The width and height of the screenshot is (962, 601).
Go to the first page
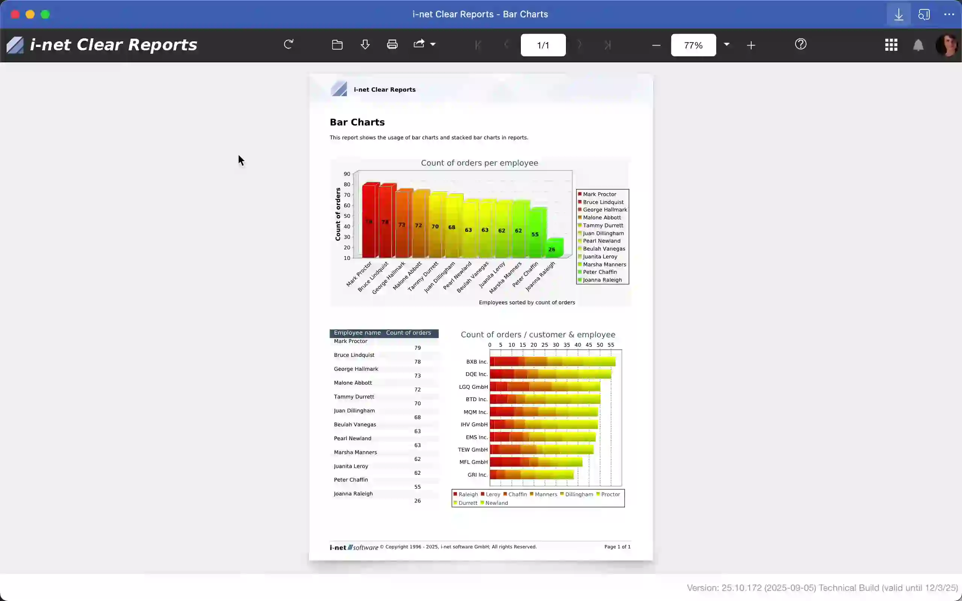point(478,45)
